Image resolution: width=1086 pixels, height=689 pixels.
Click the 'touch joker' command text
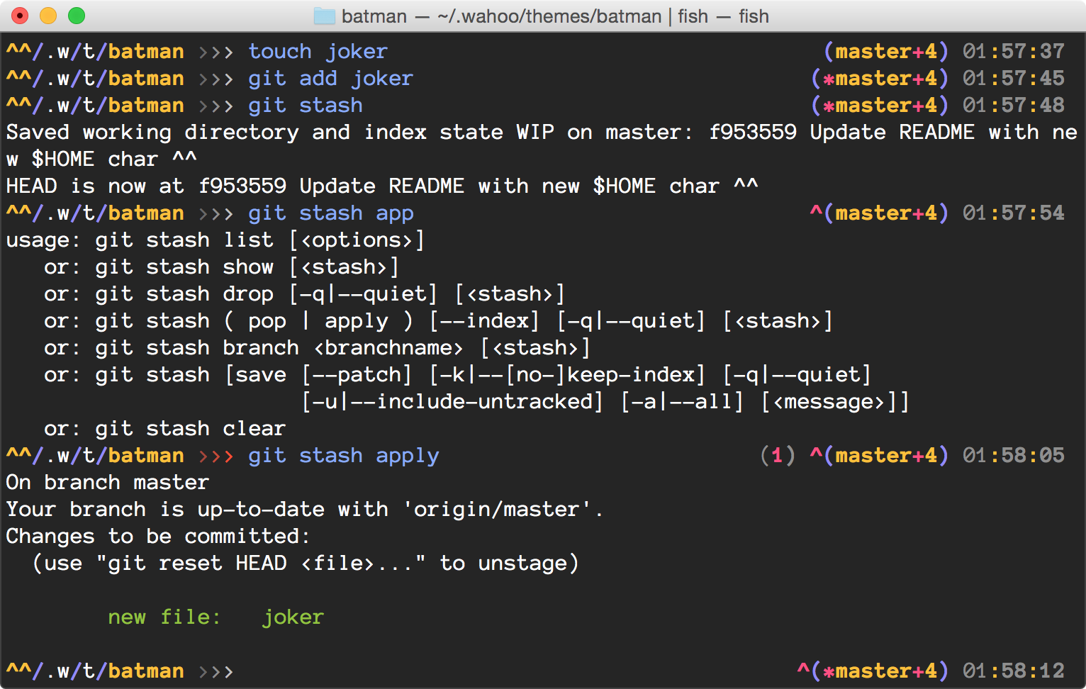pyautogui.click(x=318, y=52)
